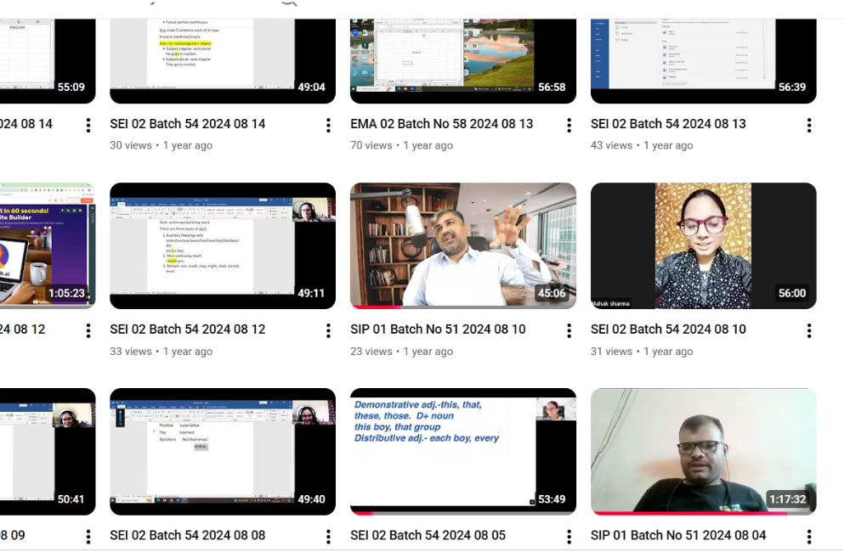Open action menu for SEI 02 Batch 54 2024 08 12
850x552 pixels.
[x=328, y=331]
